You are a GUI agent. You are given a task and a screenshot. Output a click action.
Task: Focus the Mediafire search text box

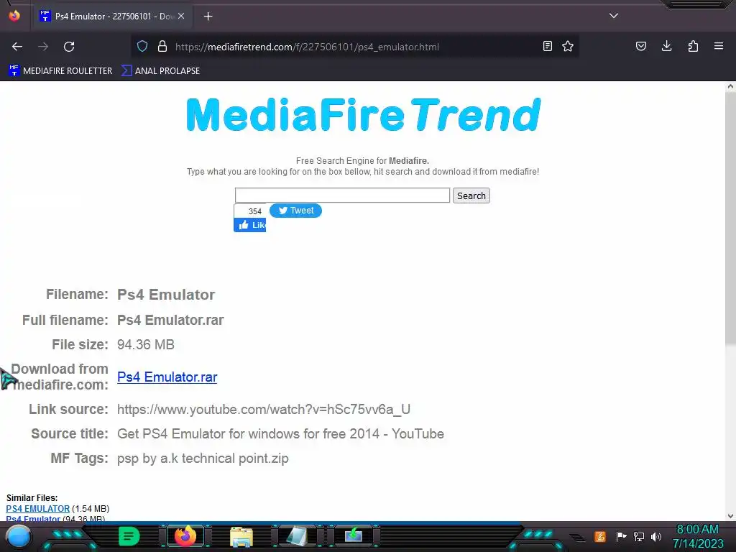(342, 195)
